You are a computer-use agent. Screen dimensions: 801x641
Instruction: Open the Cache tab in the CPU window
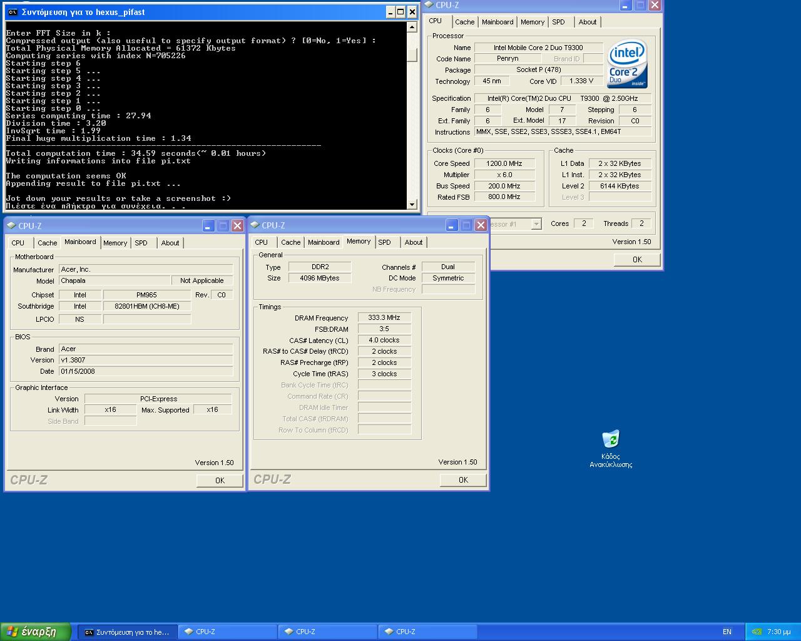[464, 22]
